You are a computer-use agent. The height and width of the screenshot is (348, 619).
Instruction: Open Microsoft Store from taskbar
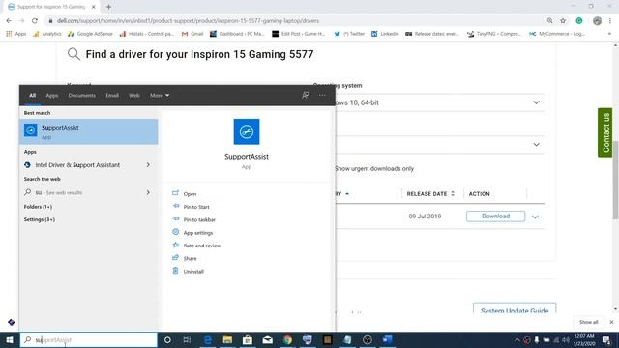click(x=248, y=339)
